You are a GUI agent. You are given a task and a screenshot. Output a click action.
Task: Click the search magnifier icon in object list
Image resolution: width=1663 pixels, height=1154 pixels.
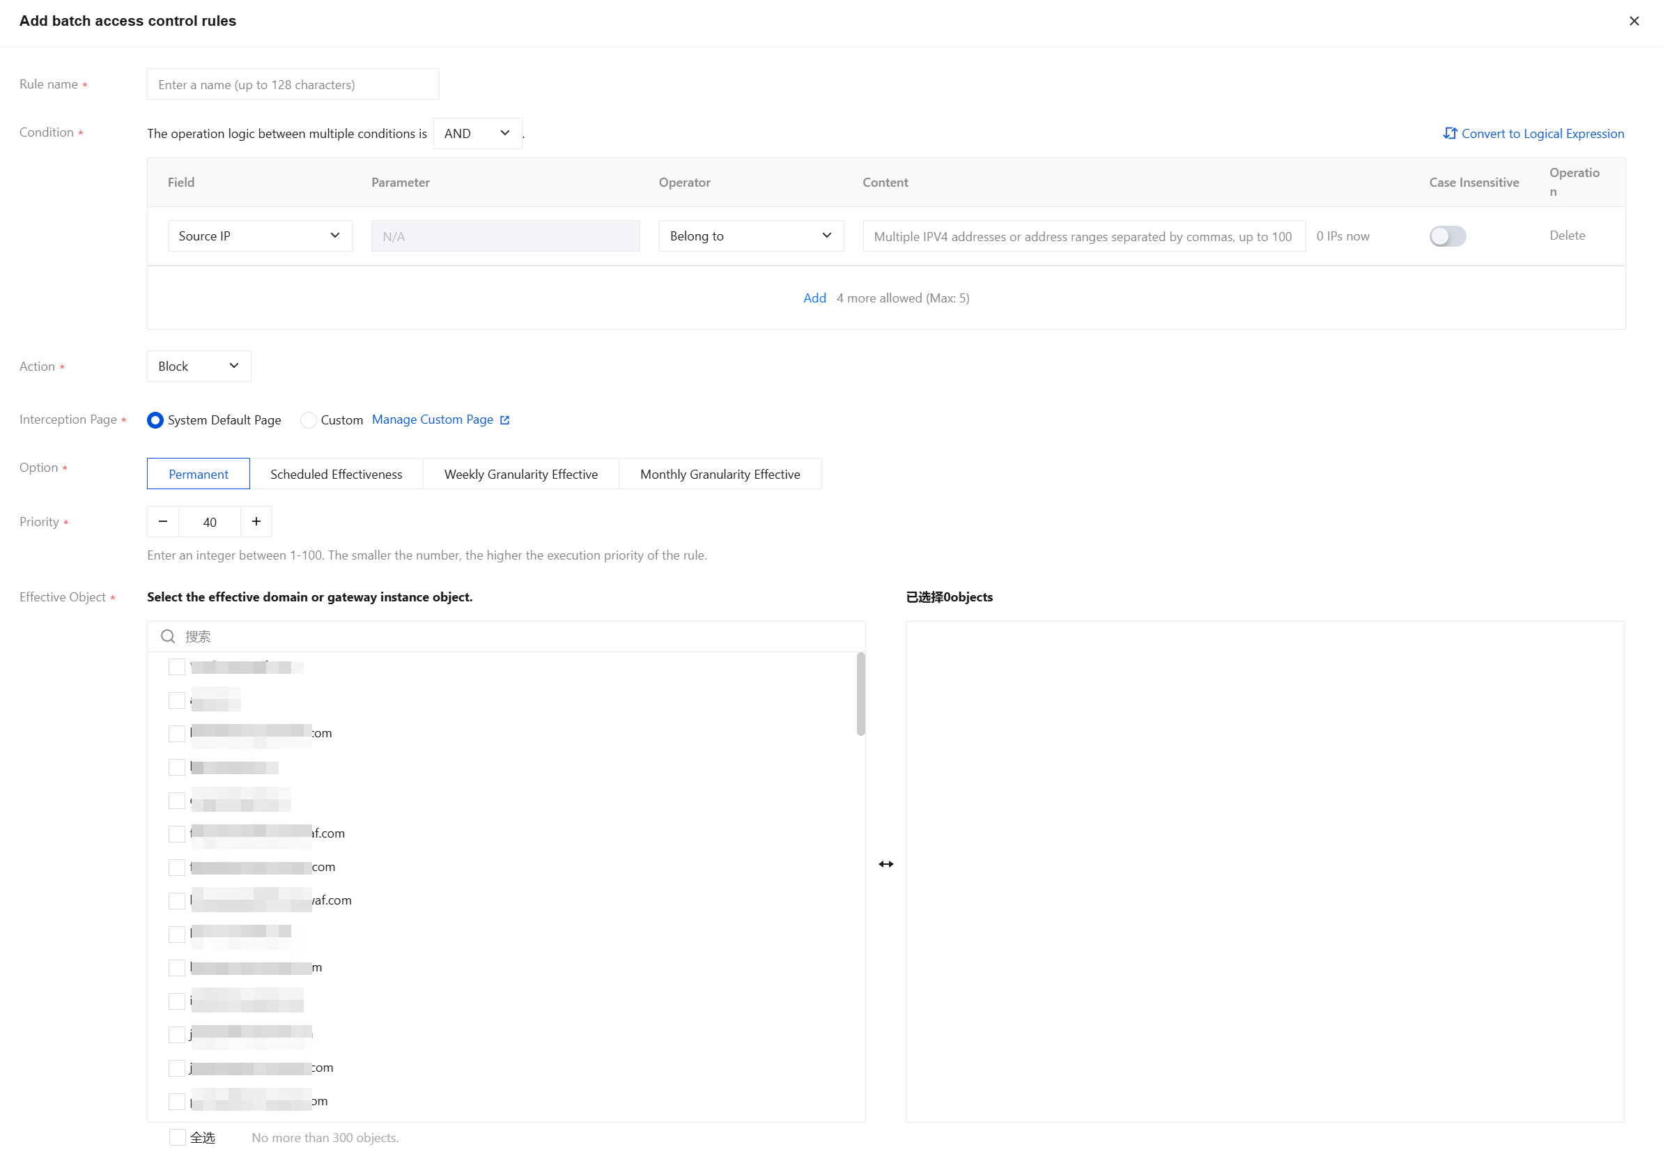[x=168, y=636]
